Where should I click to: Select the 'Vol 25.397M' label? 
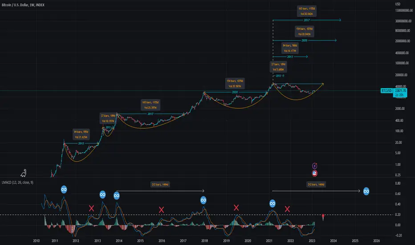(x=151, y=107)
